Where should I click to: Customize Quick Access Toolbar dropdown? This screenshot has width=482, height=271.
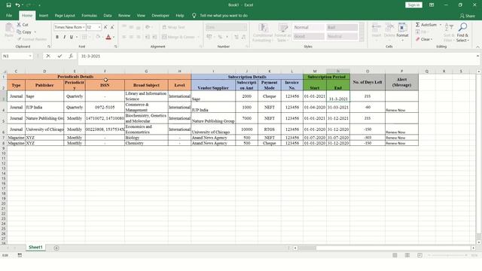[39, 5]
